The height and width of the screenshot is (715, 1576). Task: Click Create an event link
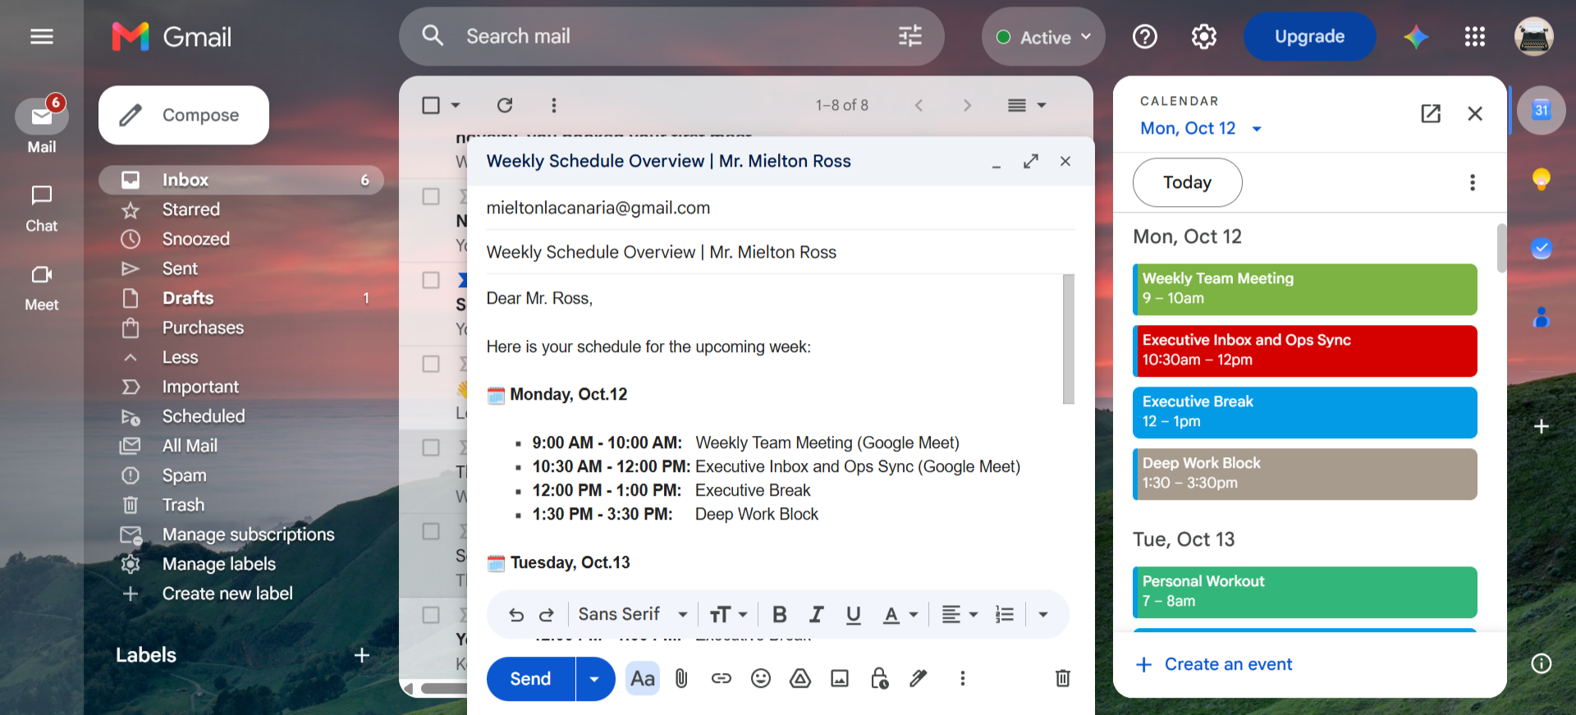[1214, 664]
